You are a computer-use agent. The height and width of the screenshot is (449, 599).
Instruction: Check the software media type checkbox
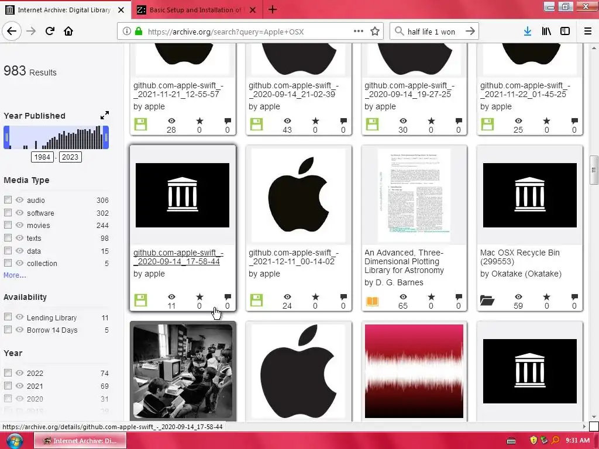click(x=8, y=212)
